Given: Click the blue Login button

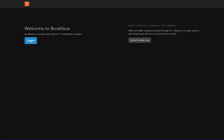Looking at the screenshot, I should click(x=31, y=41).
